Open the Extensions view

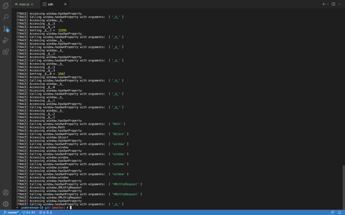[6, 52]
